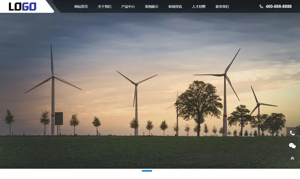This screenshot has height=179, width=300.
Task: Click the LOGO image in the header
Action: tap(22, 6)
